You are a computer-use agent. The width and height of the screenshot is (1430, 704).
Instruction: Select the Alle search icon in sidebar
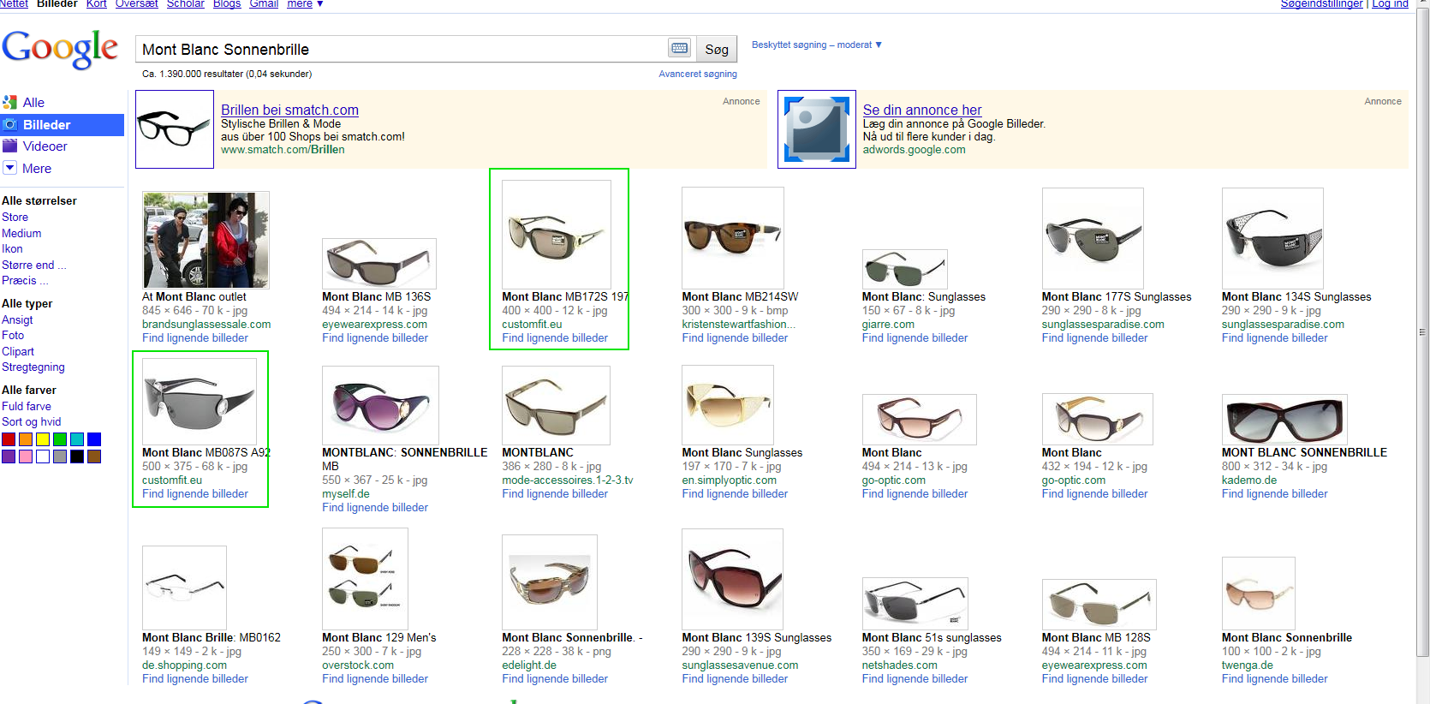10,103
